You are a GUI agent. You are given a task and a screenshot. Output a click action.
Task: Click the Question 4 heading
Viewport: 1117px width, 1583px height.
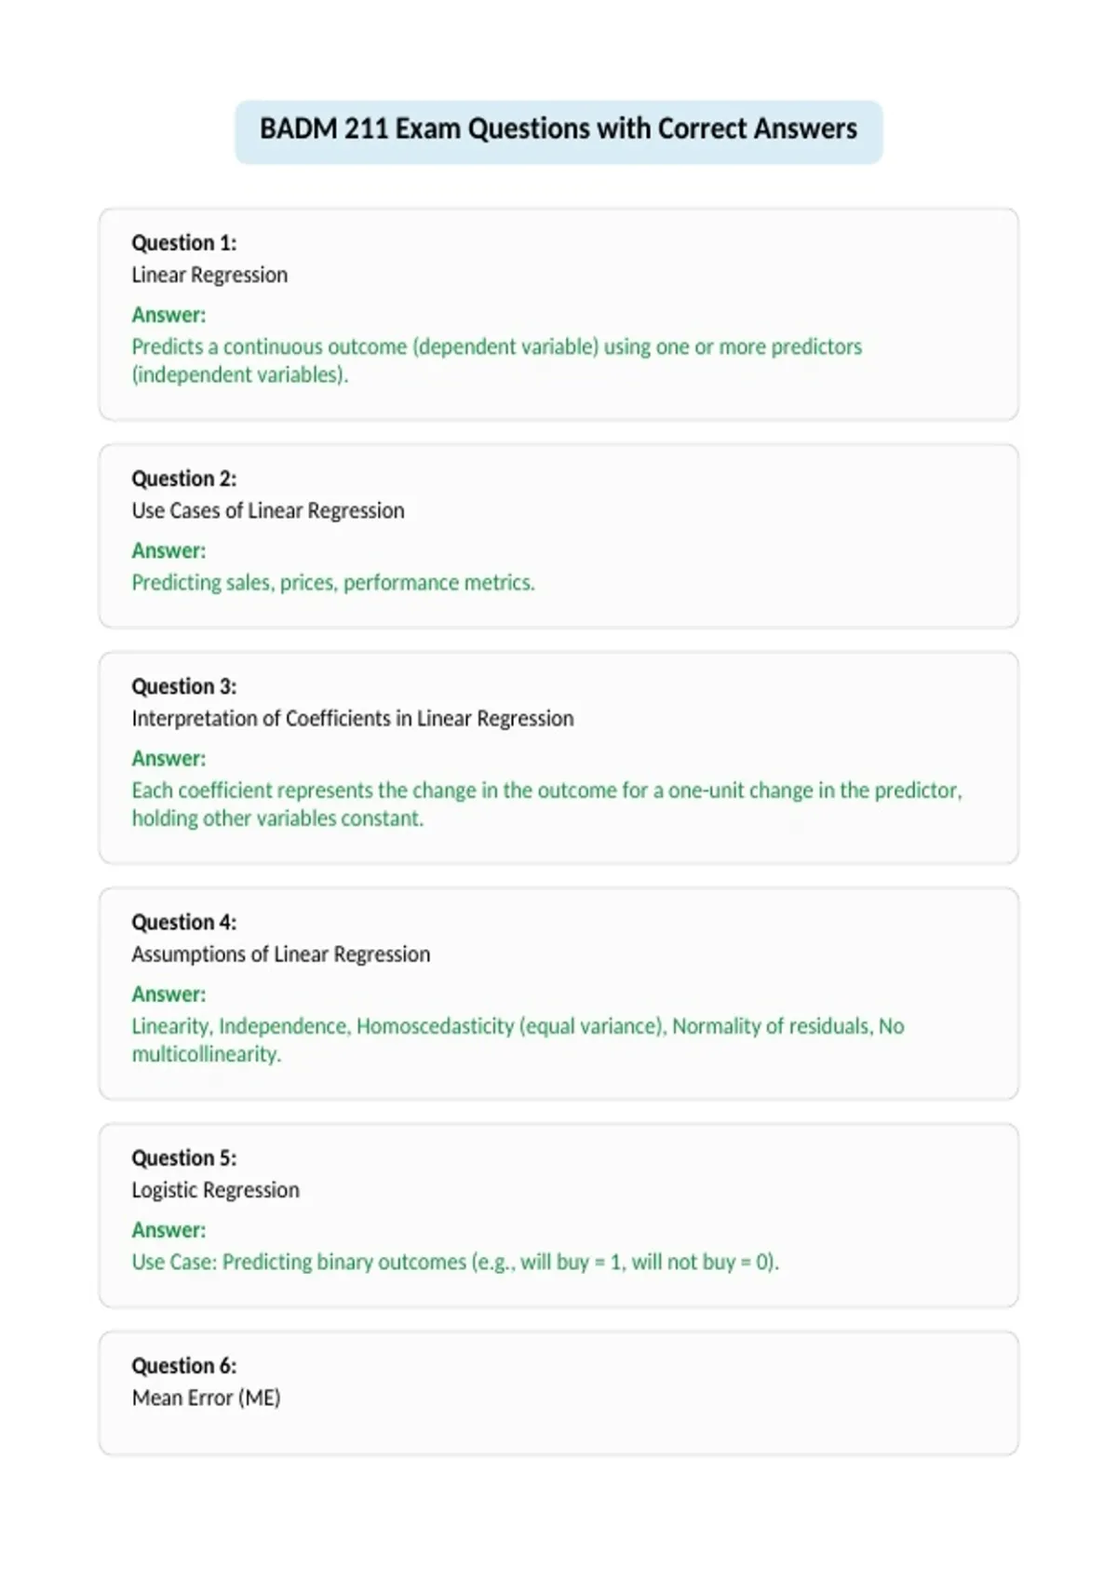point(184,922)
